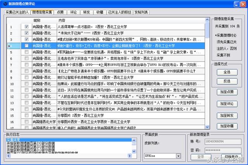248x165 pixels.
Task: Click the 登录 login button
Action: (201, 157)
